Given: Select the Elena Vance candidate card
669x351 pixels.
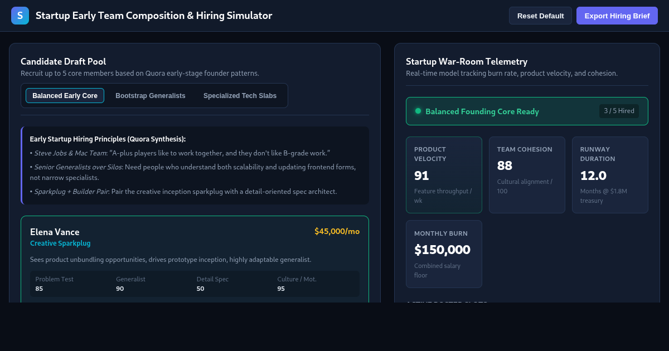Looking at the screenshot, I should (x=195, y=259).
